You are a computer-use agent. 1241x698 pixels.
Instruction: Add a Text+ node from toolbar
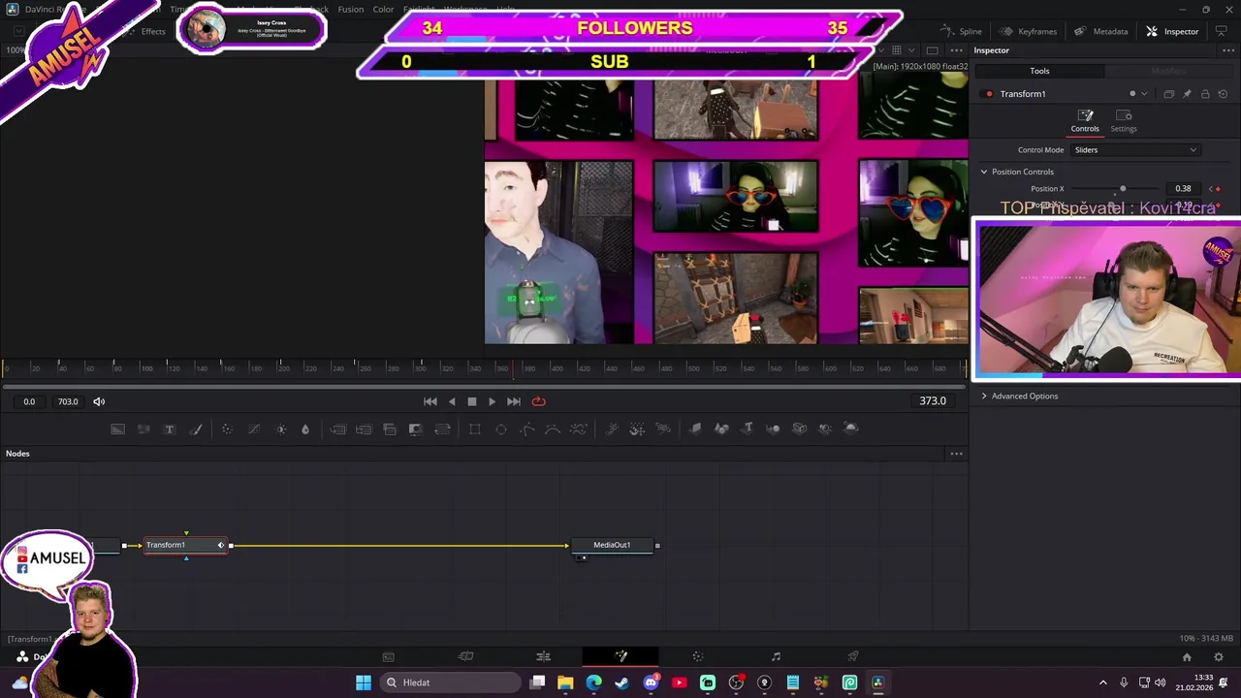pos(170,428)
